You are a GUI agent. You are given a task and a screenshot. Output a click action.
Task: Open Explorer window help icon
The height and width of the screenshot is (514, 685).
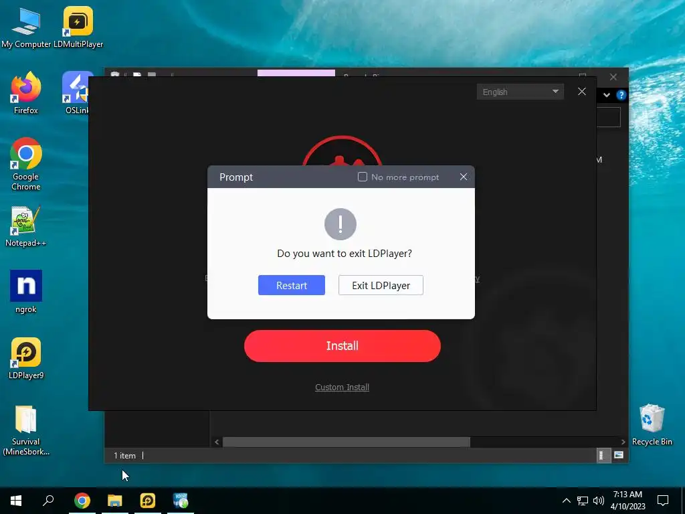(621, 95)
